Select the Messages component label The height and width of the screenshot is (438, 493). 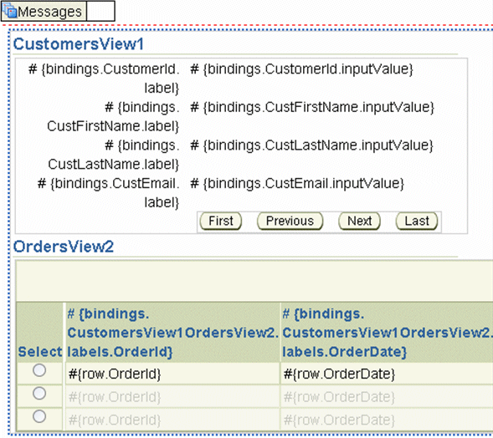pos(49,12)
